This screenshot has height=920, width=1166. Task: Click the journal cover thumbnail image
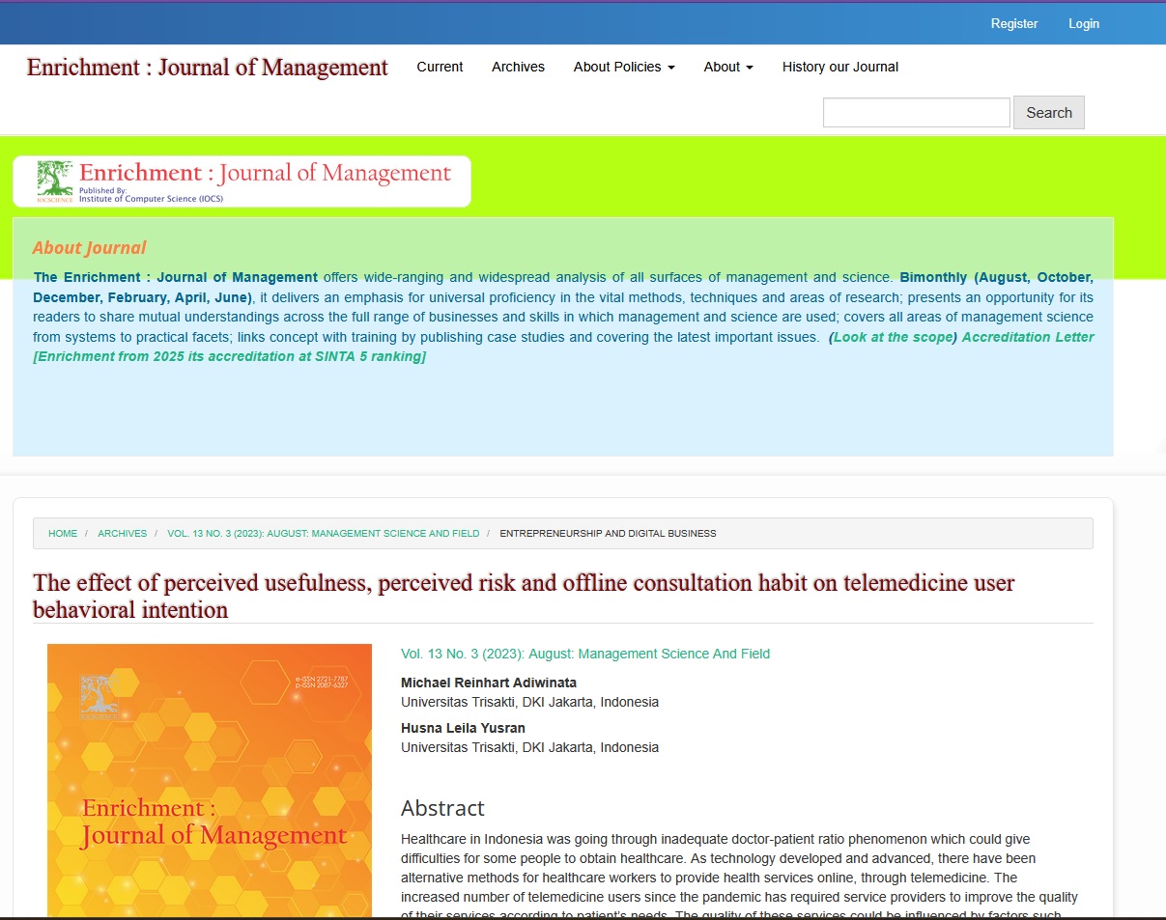[210, 780]
